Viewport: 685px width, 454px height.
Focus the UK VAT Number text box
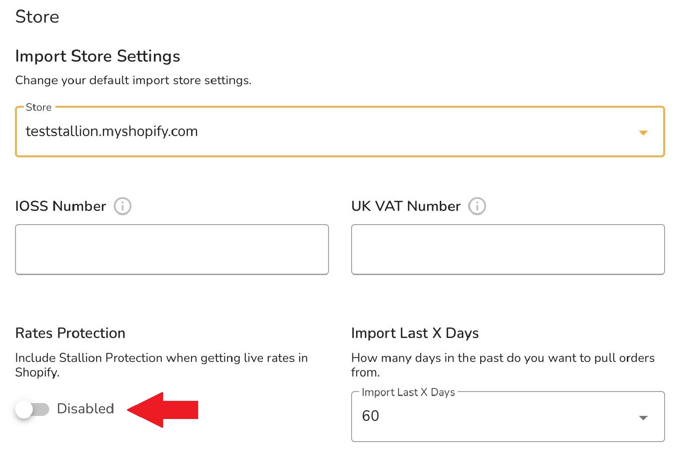point(508,249)
